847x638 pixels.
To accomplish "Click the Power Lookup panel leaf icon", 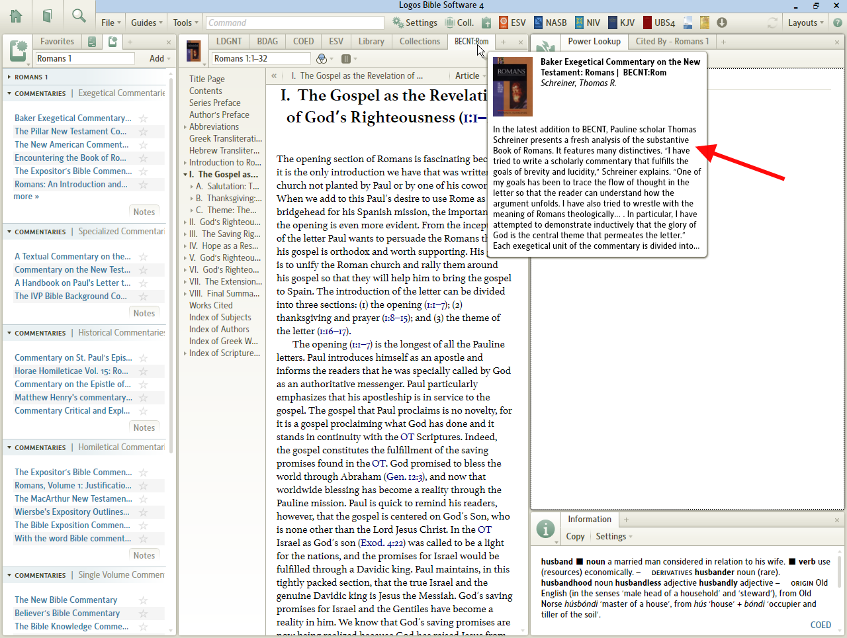I will pos(546,48).
